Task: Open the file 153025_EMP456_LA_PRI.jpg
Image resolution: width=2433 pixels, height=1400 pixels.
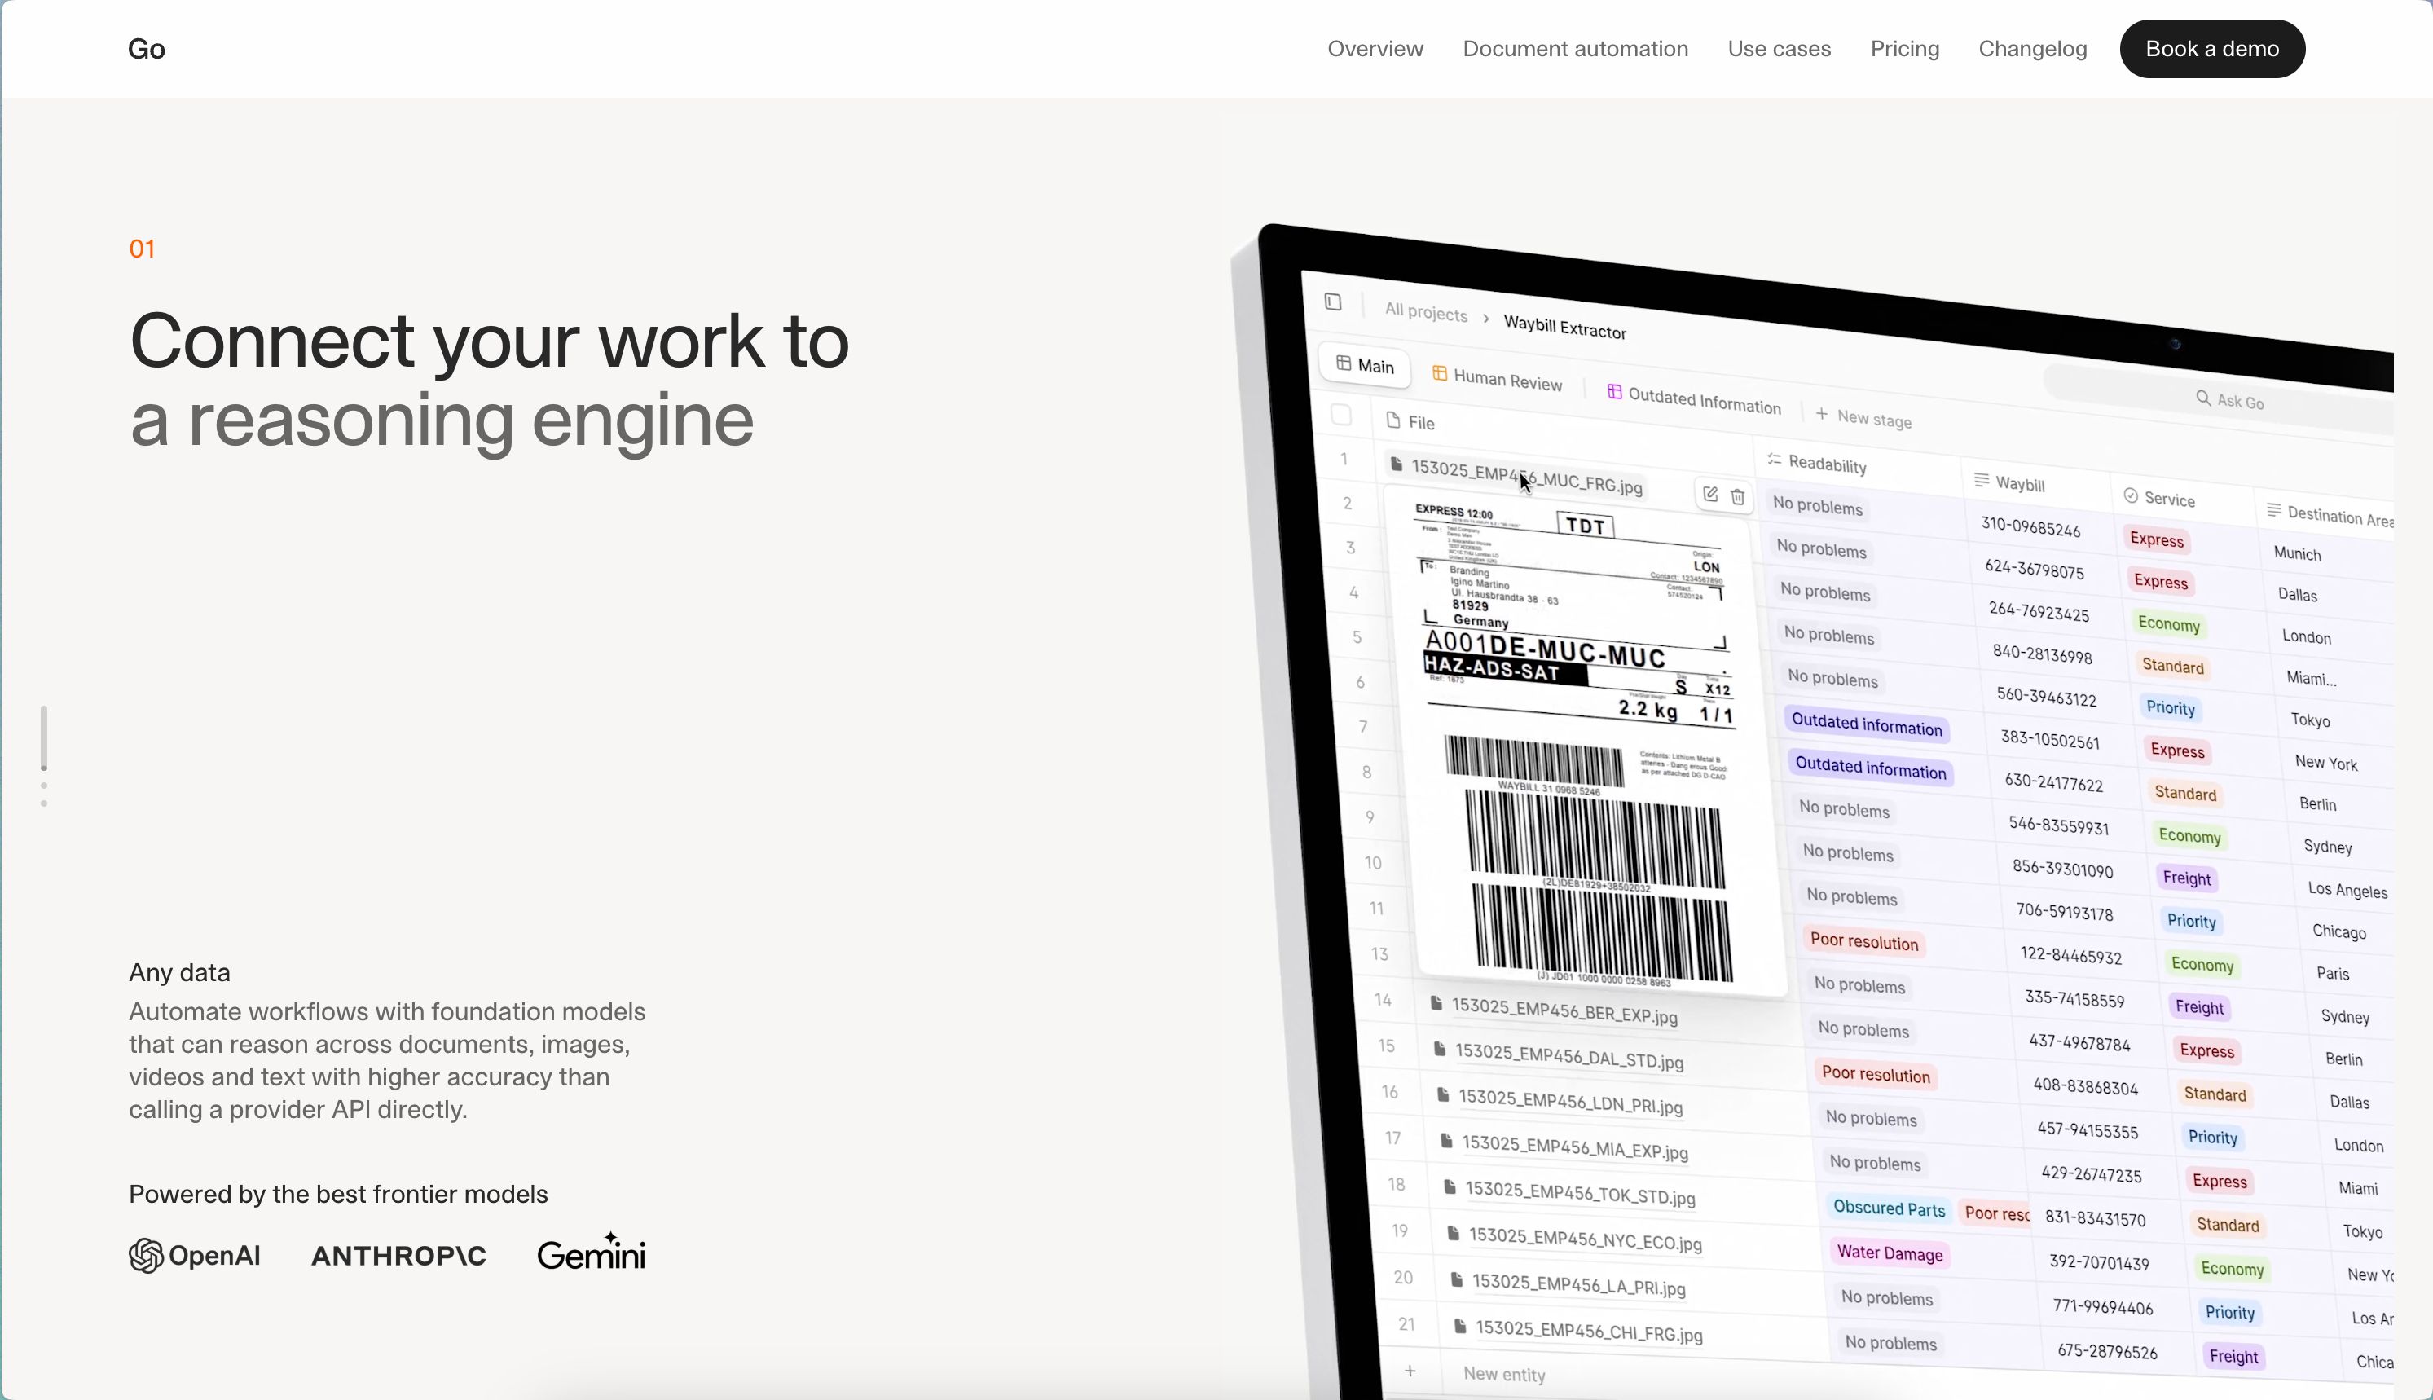Action: pos(1577,1283)
